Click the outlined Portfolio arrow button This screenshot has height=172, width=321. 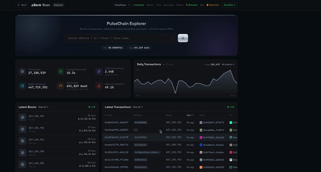229,5
